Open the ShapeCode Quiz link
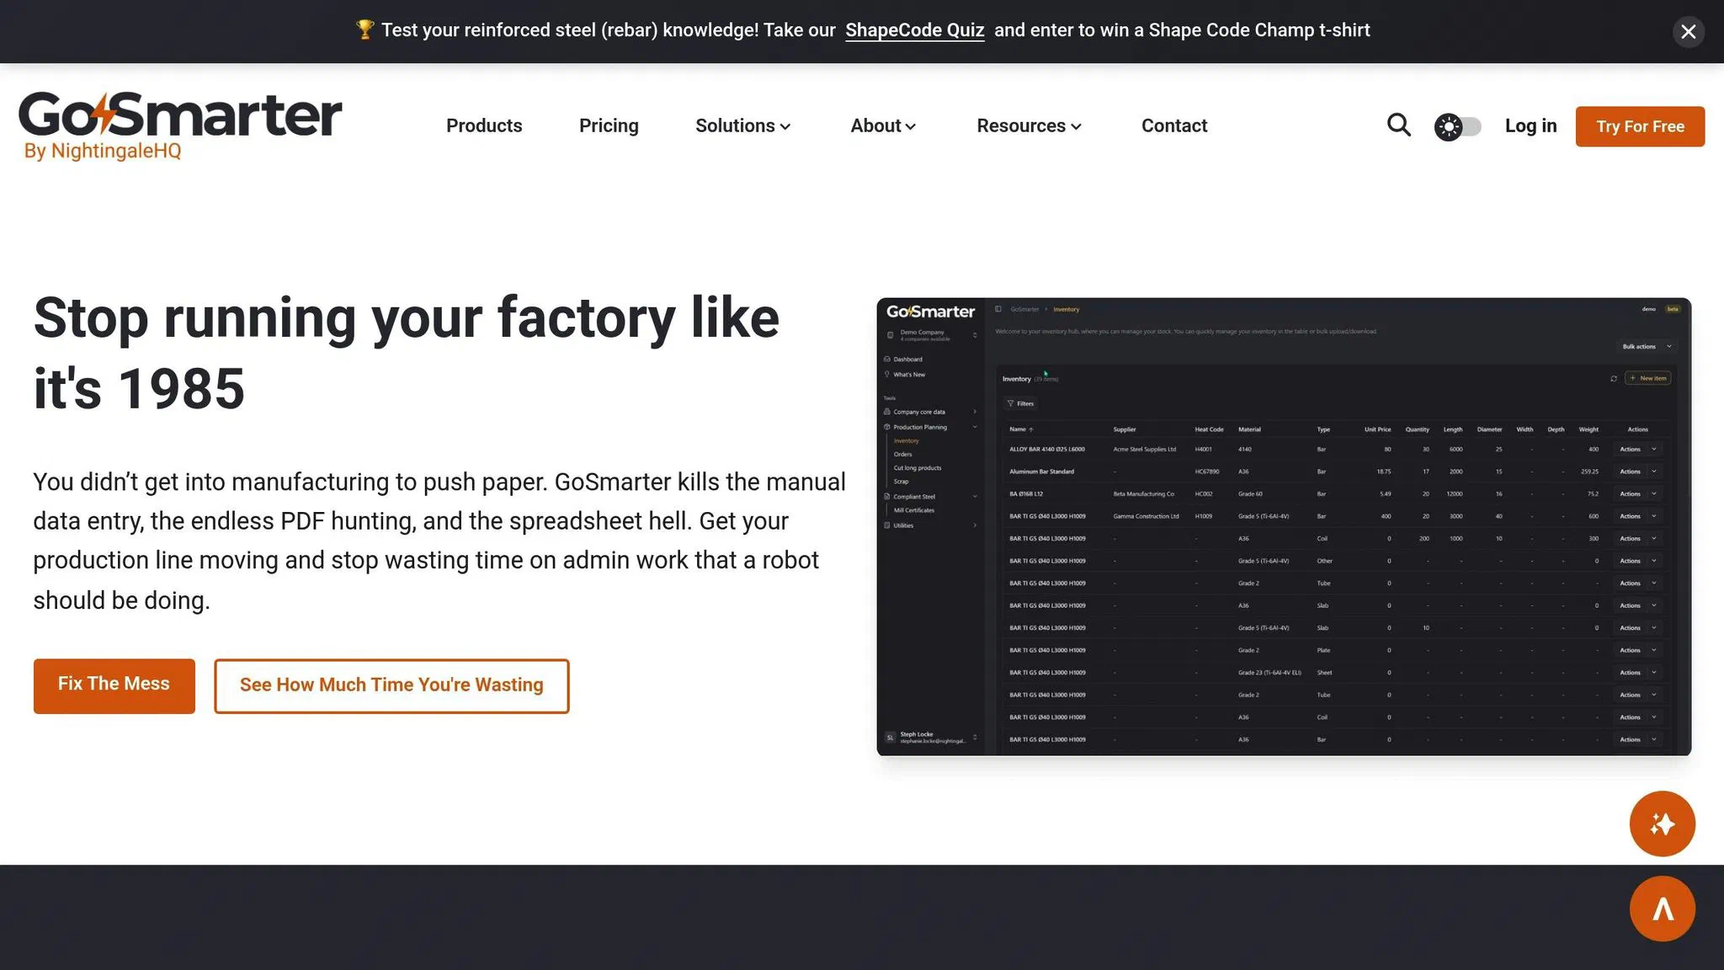The image size is (1724, 970). point(914,30)
